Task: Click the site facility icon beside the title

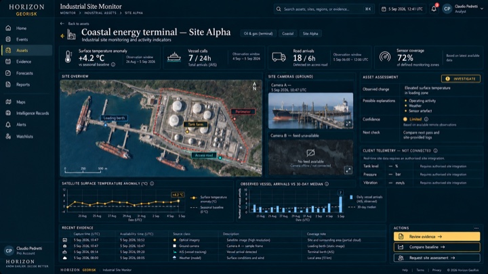Action: (71, 35)
